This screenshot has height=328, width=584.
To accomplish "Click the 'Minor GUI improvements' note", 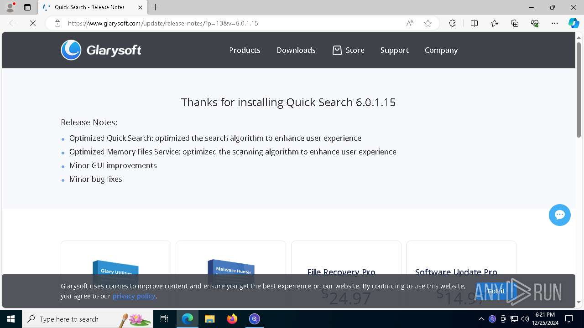I will [113, 165].
